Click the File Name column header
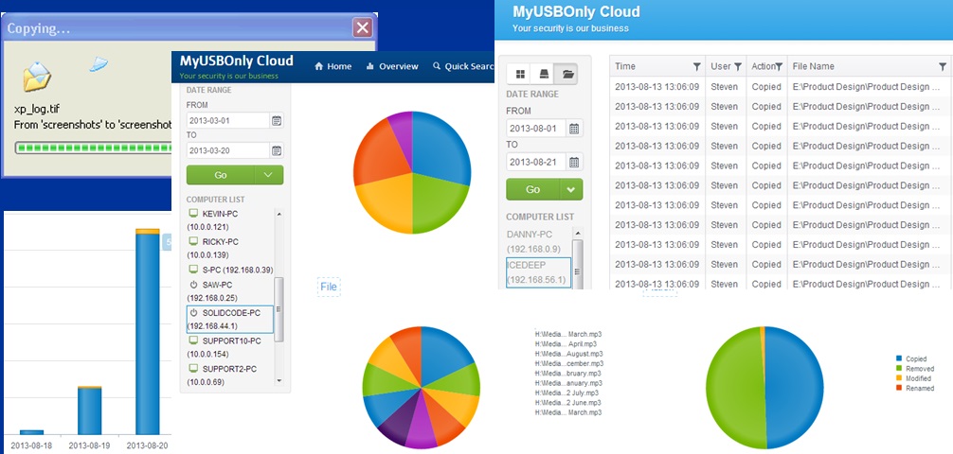The width and height of the screenshot is (953, 454). [869, 66]
